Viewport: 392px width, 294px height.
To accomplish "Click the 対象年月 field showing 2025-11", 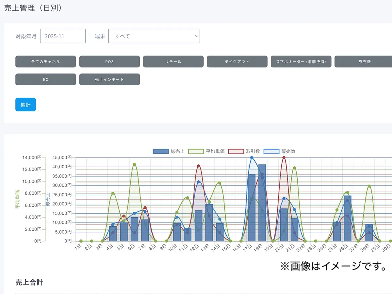I will (63, 36).
